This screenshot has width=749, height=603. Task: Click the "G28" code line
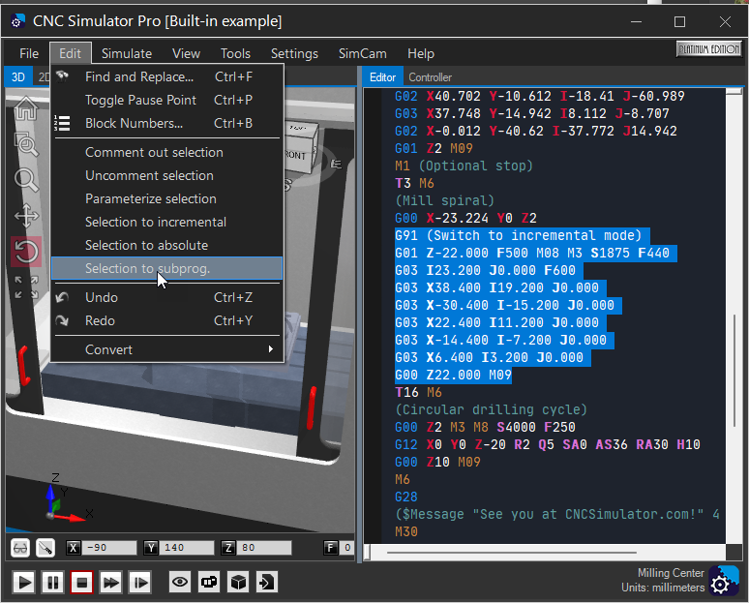(406, 497)
